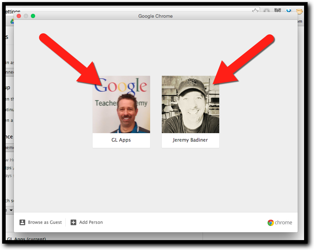Click the guest person icon
Image resolution: width=314 pixels, height=250 pixels.
click(x=22, y=222)
